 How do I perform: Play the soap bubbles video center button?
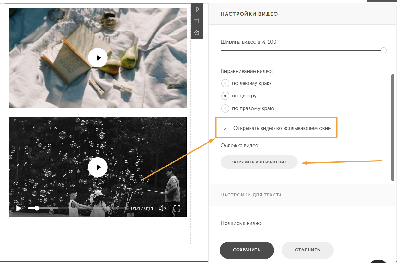pos(98,167)
